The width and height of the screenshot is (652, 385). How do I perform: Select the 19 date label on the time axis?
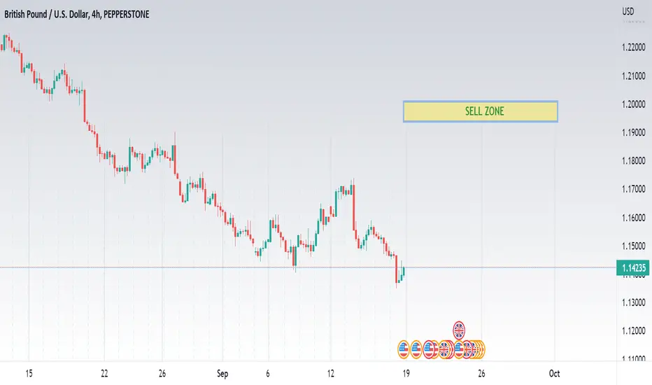406,373
